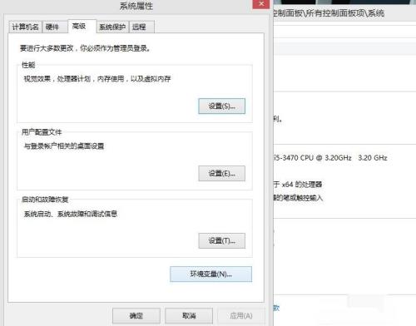Click the 系统属性 title bar
416x326 pixels.
click(136, 6)
